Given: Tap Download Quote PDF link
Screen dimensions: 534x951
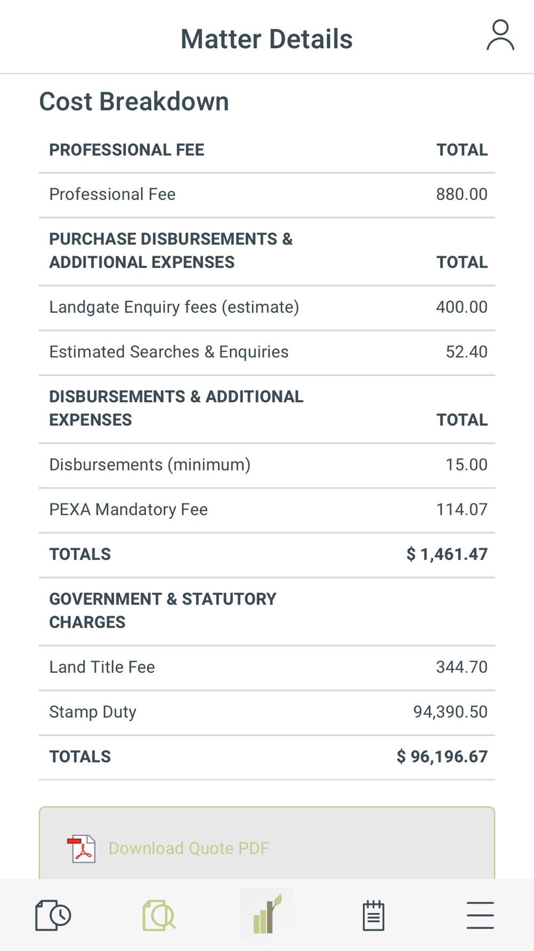Looking at the screenshot, I should pyautogui.click(x=189, y=848).
